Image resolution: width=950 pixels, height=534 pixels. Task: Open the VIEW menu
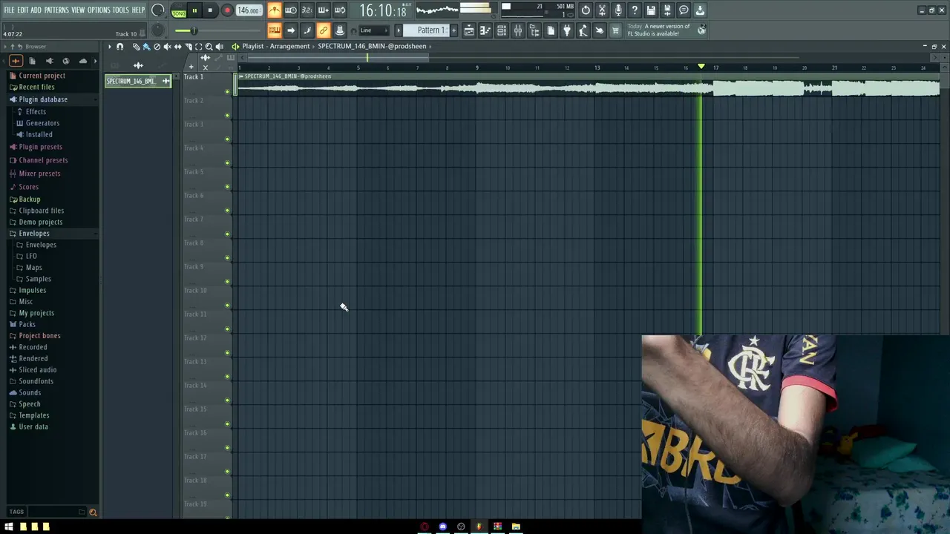pos(78,10)
